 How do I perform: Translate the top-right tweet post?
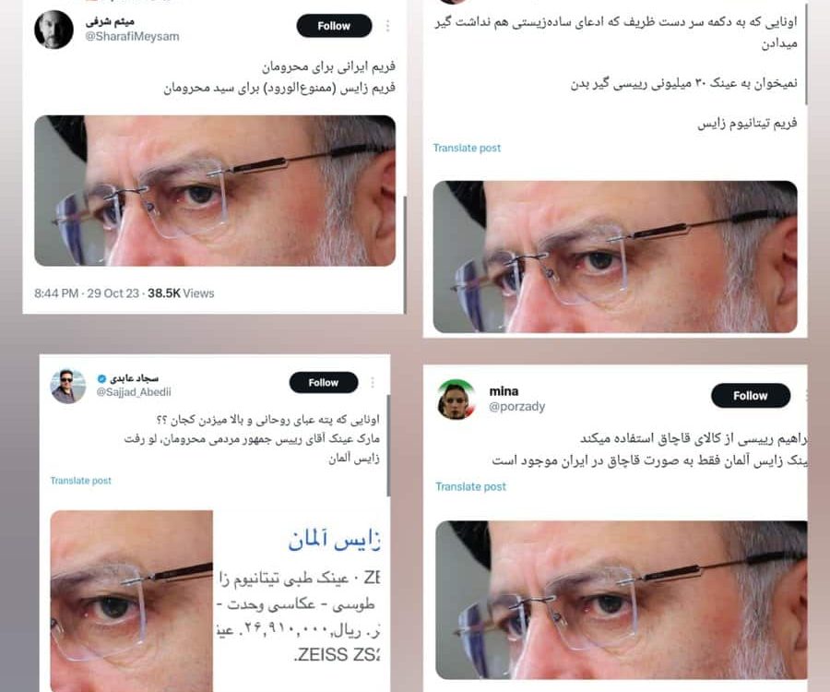pyautogui.click(x=467, y=148)
